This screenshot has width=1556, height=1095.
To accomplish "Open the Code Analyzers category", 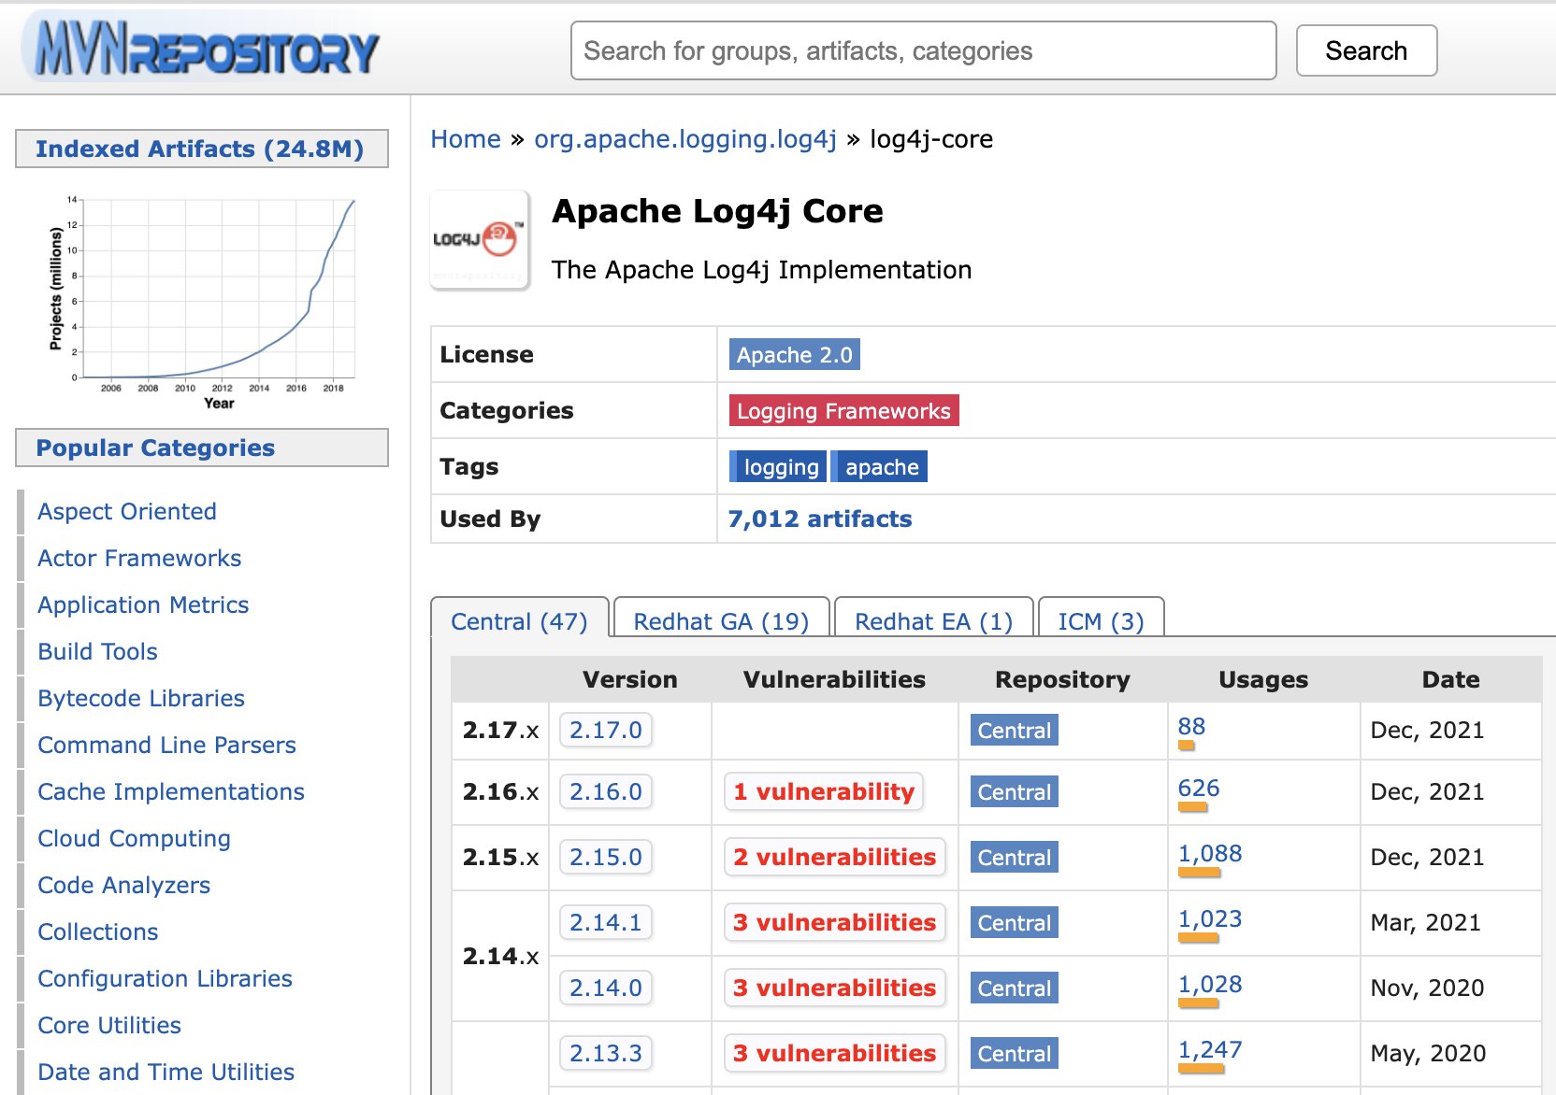I will (123, 886).
